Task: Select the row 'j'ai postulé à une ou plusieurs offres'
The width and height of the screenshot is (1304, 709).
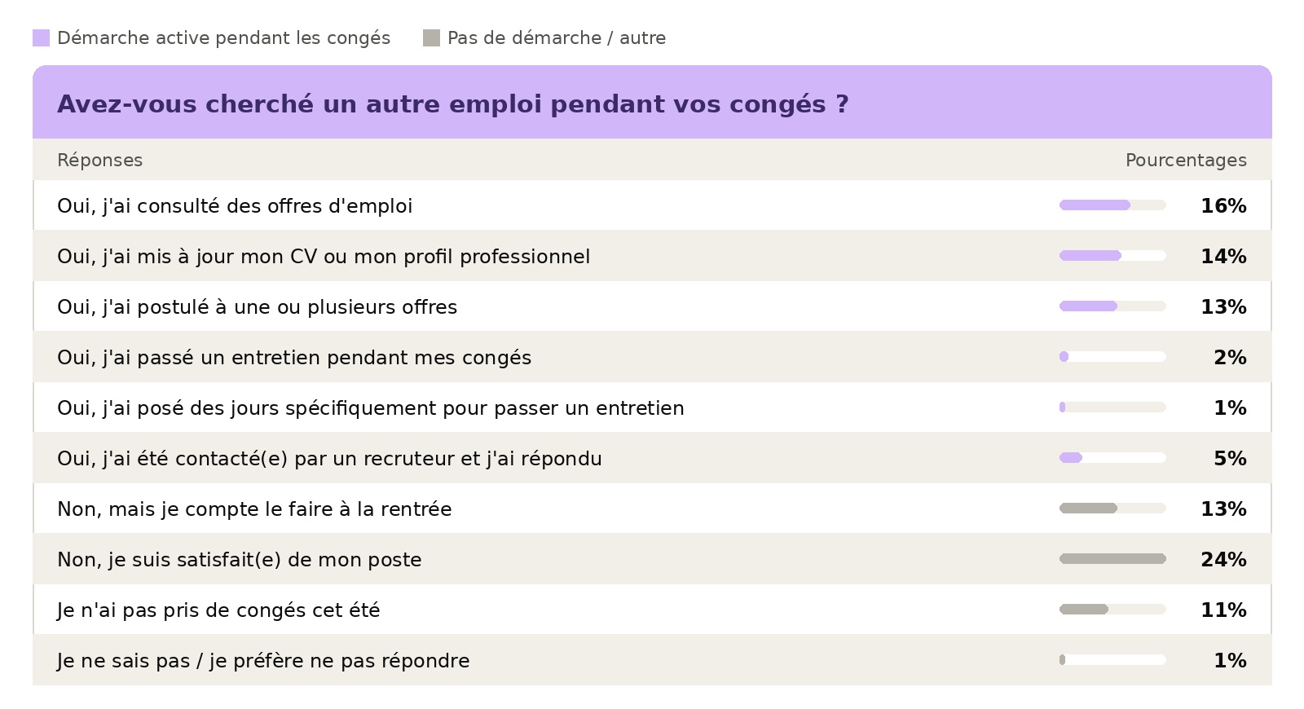Action: (x=652, y=306)
